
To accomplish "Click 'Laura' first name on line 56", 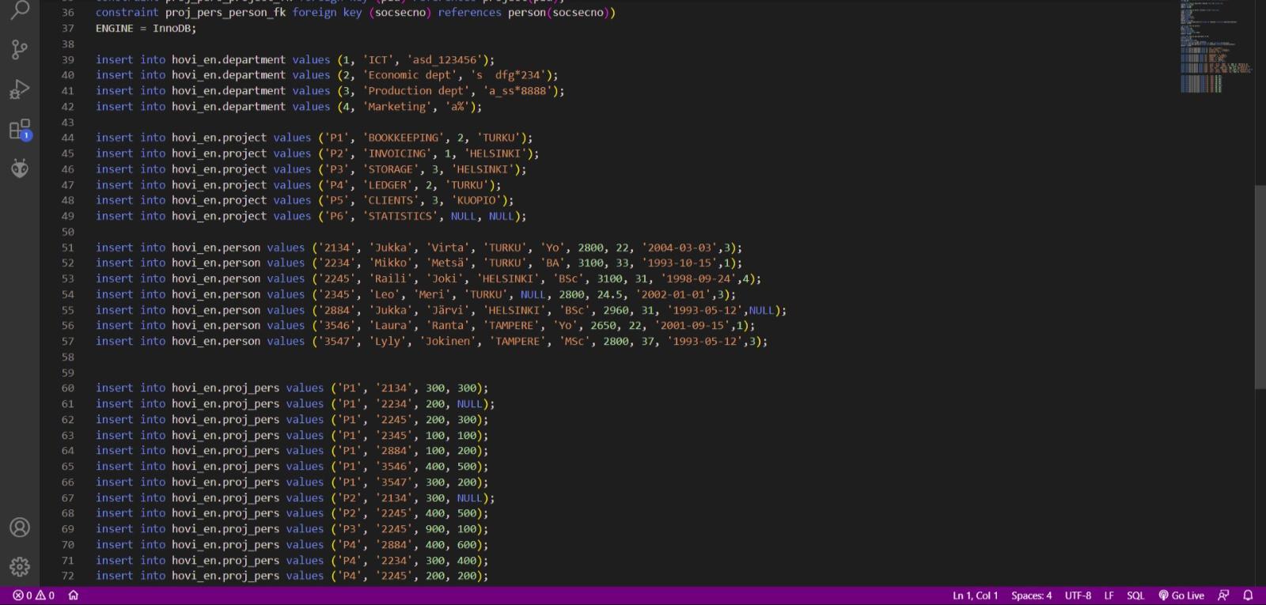I will (391, 325).
